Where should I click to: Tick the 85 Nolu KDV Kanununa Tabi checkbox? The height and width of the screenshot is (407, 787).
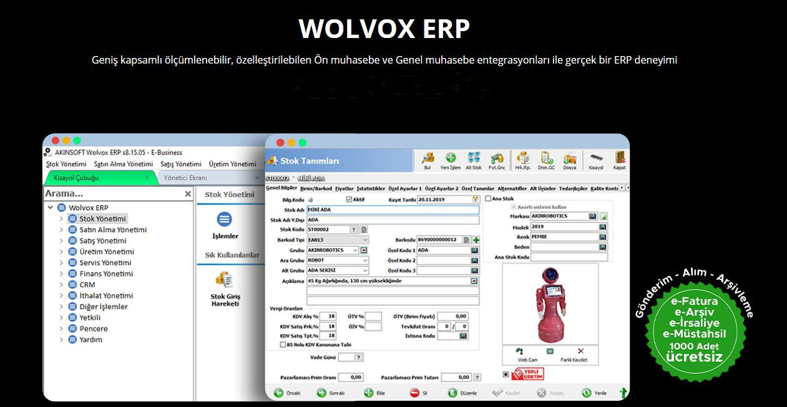(x=283, y=344)
